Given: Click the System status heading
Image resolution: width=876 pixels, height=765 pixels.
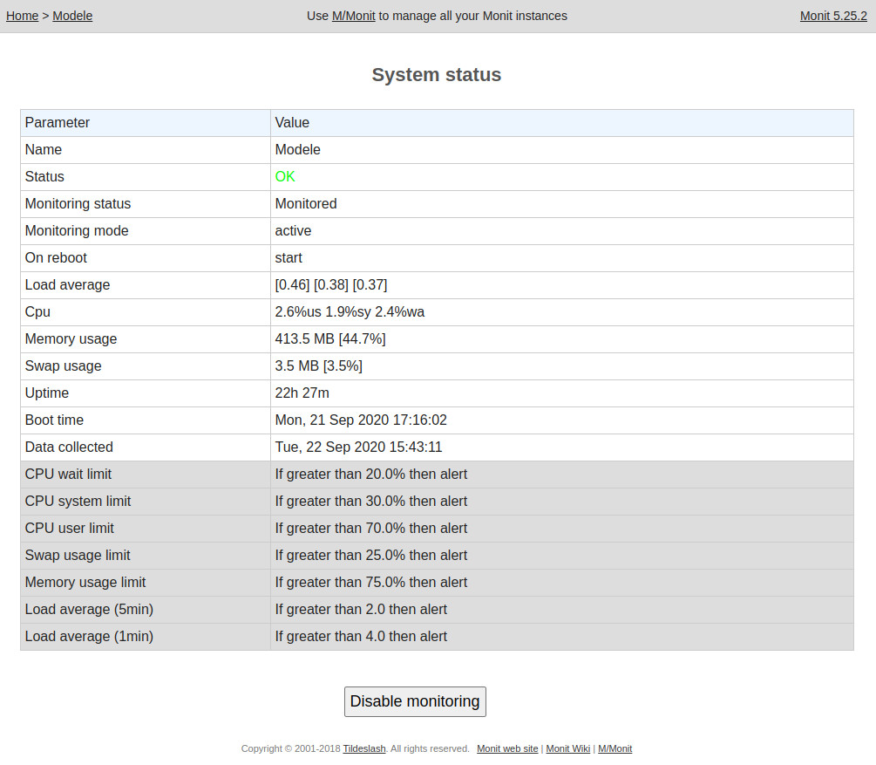Looking at the screenshot, I should 436,75.
